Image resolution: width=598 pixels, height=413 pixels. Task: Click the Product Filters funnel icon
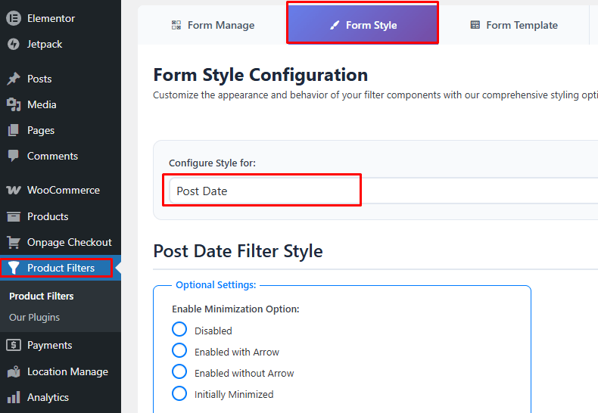(x=14, y=268)
